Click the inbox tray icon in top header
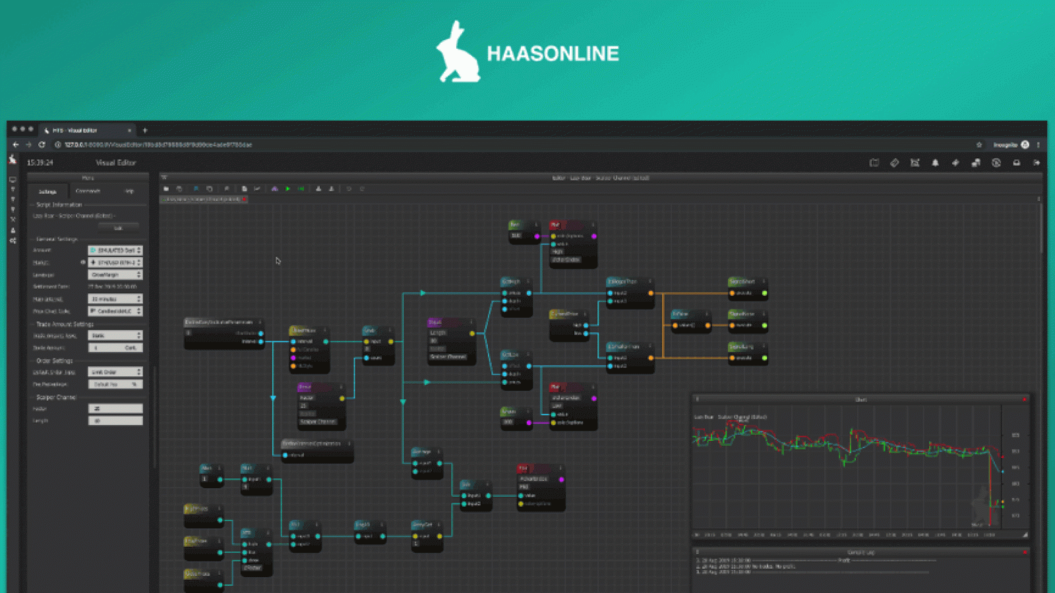The height and width of the screenshot is (593, 1055). tap(1016, 163)
